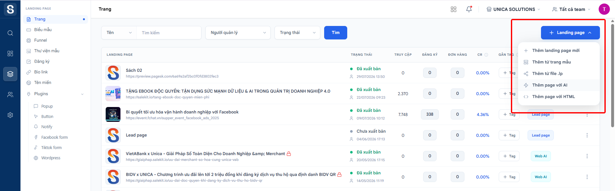Click Web AI badge on BIDV row
This screenshot has width=615, height=191.
click(541, 177)
